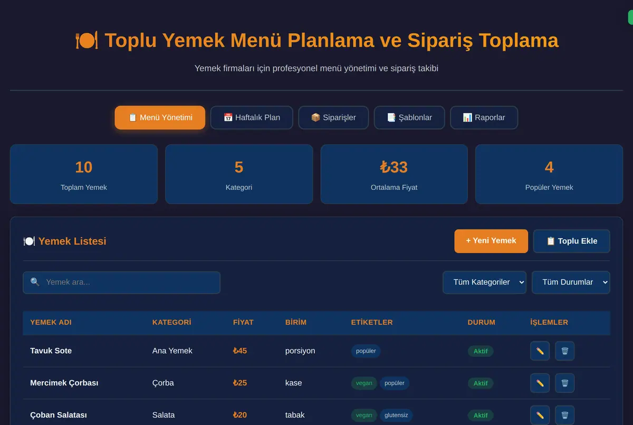Image resolution: width=633 pixels, height=425 pixels.
Task: Select the Çoban Salatası dish name
Action: pyautogui.click(x=59, y=415)
